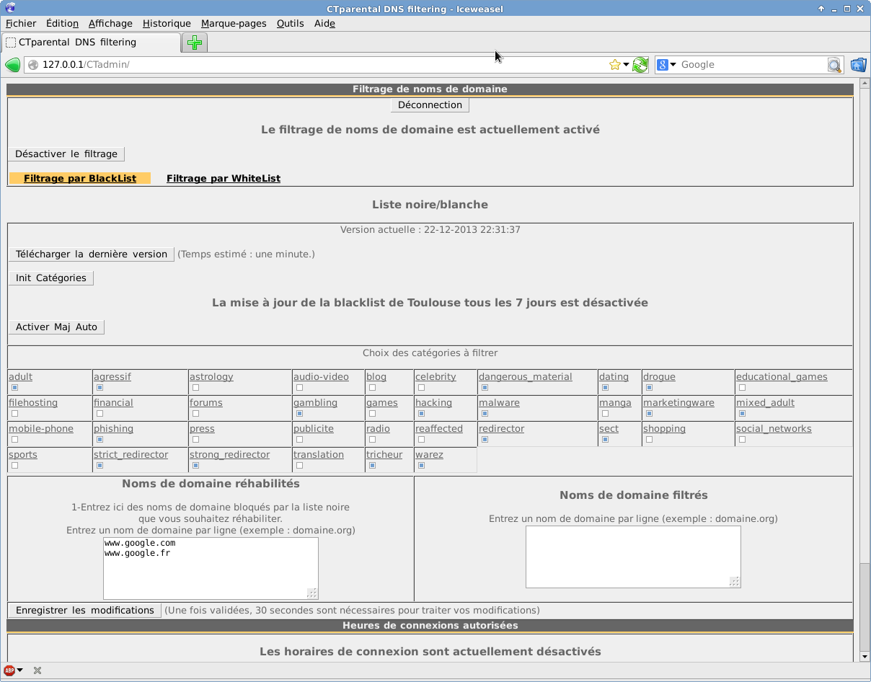Select Filtrage par BlackList link

coord(80,179)
